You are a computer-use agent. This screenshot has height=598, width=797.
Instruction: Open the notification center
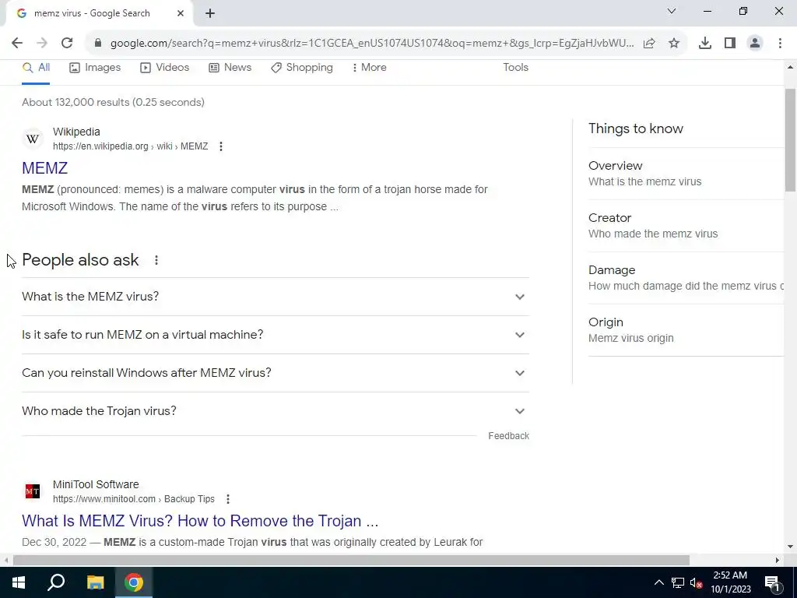coord(772,582)
